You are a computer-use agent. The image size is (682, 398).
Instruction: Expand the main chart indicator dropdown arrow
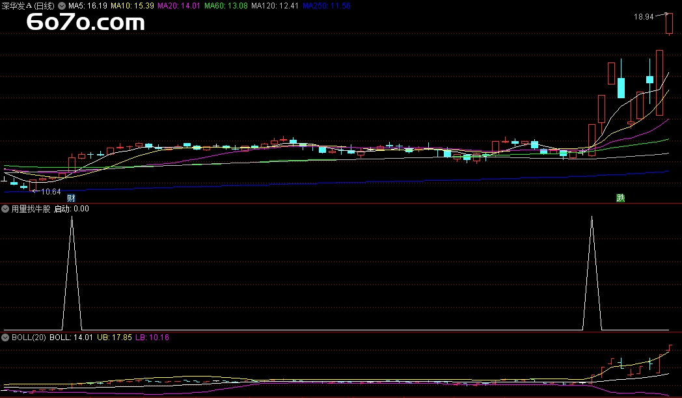coord(62,6)
